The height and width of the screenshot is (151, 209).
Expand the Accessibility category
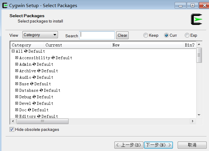[x=17, y=58]
